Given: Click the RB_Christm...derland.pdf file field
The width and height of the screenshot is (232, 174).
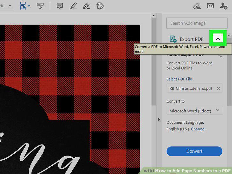Looking at the screenshot, I should click(194, 88).
